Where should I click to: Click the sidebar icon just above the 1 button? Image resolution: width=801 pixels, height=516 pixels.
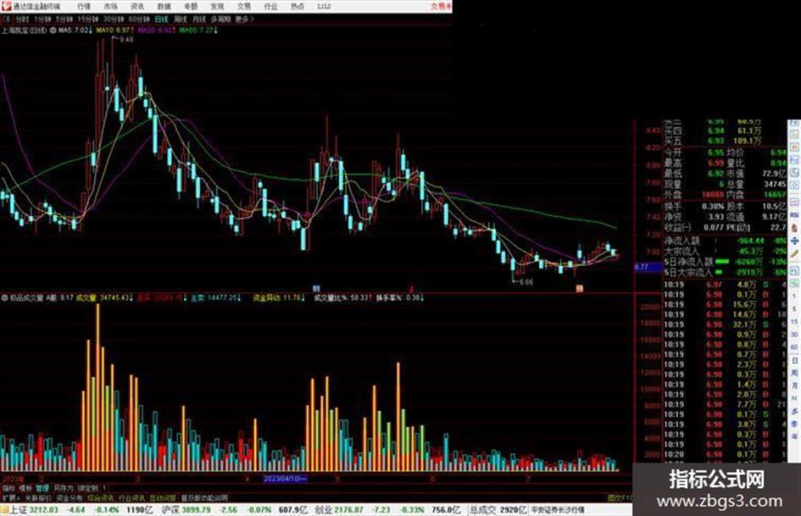pos(794,284)
